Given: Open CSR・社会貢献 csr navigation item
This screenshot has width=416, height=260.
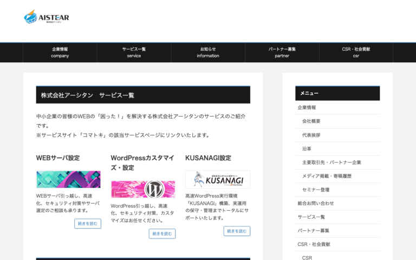Looking at the screenshot, I should (x=356, y=53).
